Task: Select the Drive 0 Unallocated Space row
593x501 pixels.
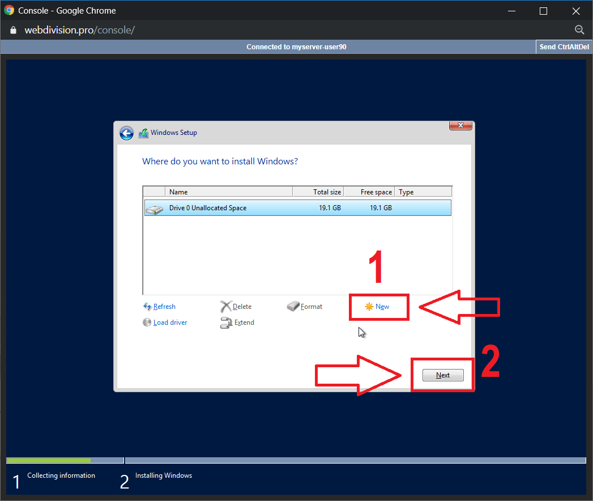Action: pos(297,208)
